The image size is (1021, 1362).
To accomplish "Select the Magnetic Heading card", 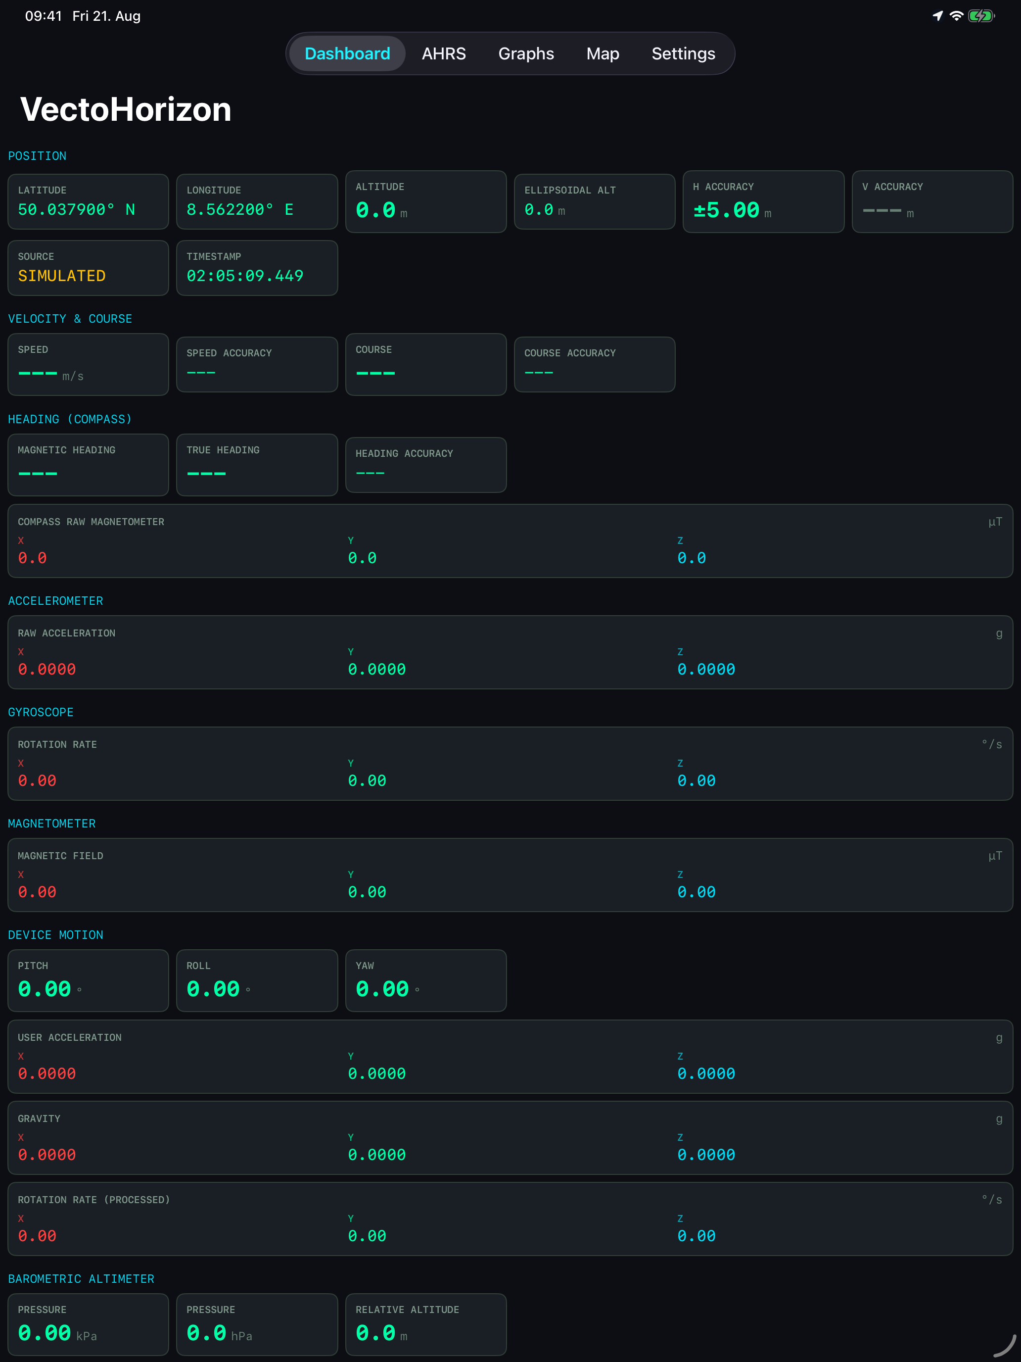I will tap(88, 465).
